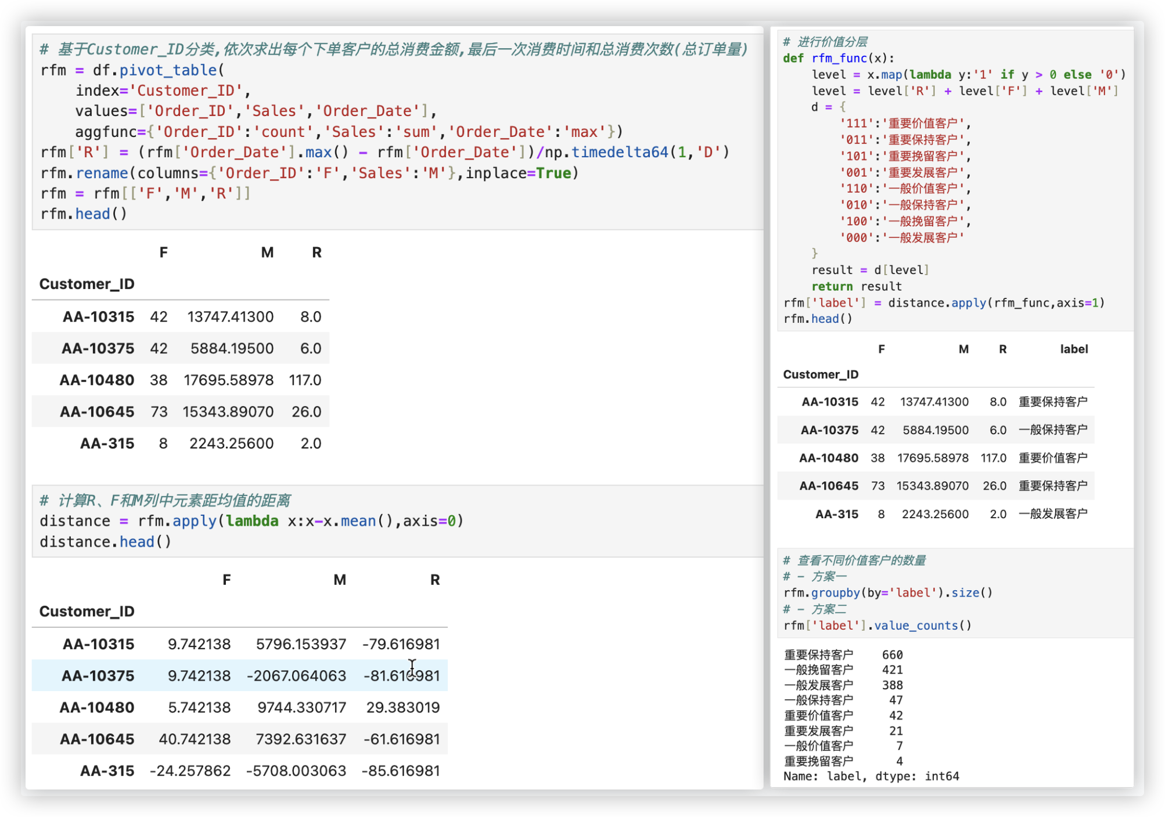
Task: Click the rfm.groupby(by='label').size() line
Action: tap(887, 592)
